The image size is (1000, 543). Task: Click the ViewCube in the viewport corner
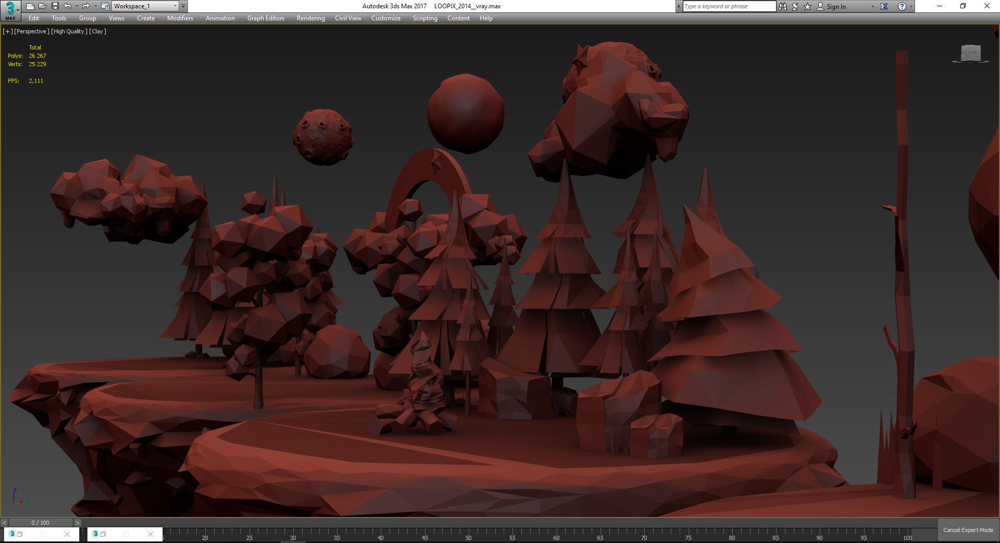tap(970, 53)
